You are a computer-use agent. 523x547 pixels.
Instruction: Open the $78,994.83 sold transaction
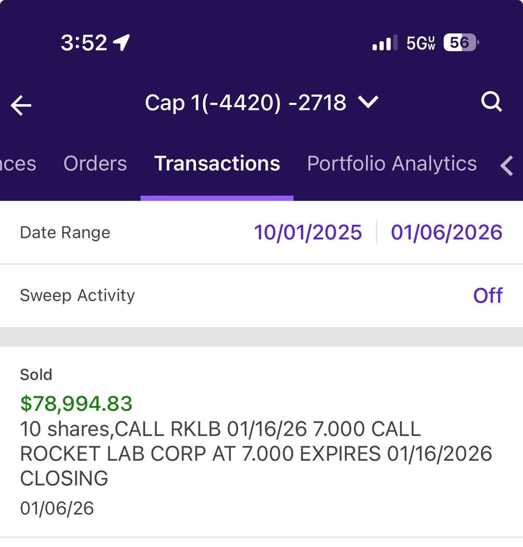76,404
